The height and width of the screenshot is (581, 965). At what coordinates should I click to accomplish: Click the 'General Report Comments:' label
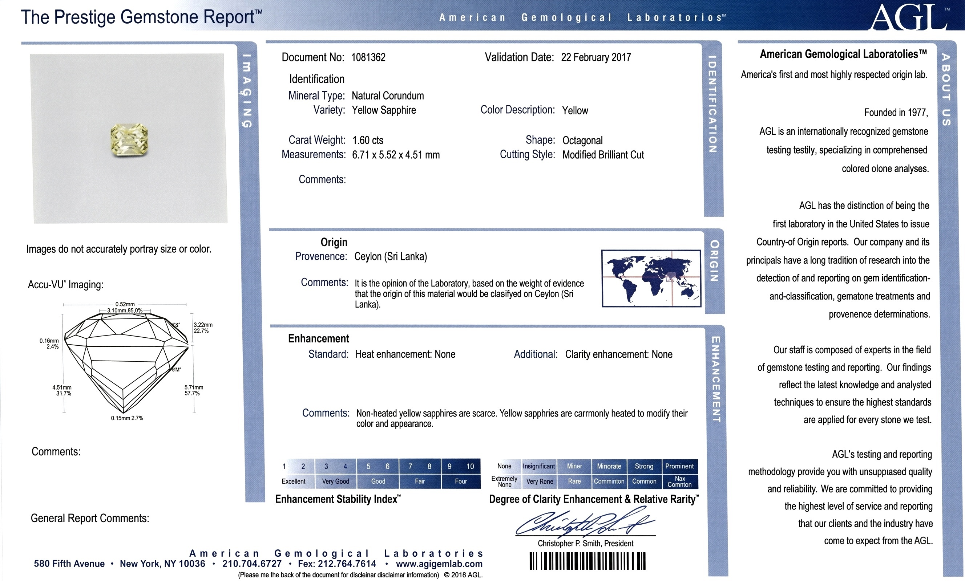90,518
